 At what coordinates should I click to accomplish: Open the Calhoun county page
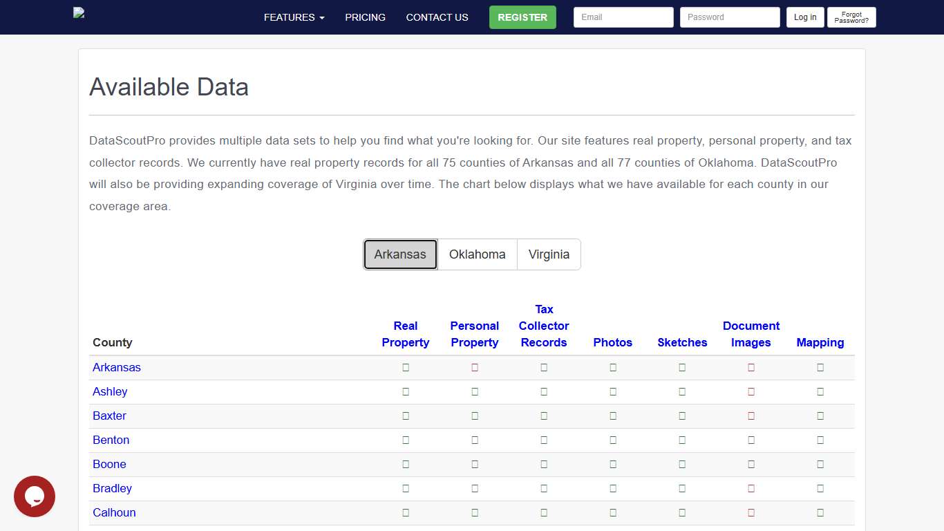[x=114, y=512]
